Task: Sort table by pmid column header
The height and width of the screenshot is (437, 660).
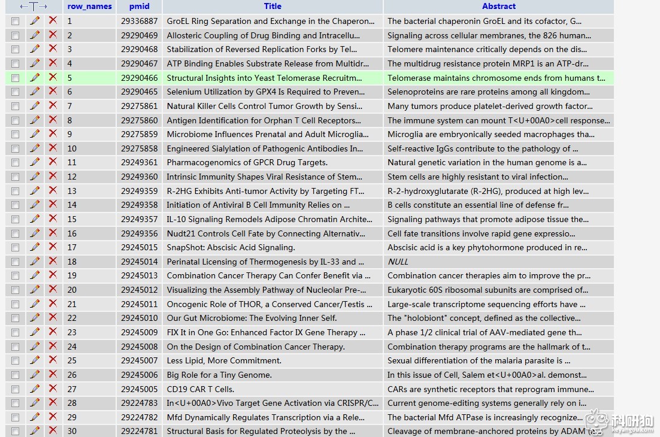Action: coord(140,7)
